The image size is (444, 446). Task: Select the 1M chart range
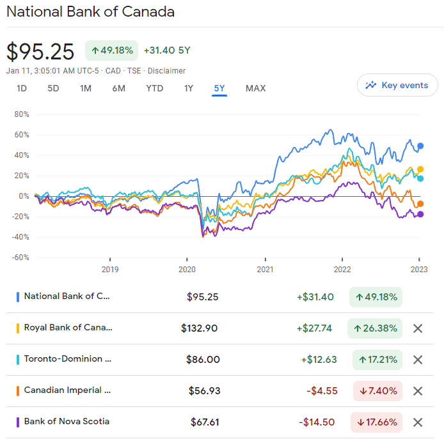pos(86,88)
